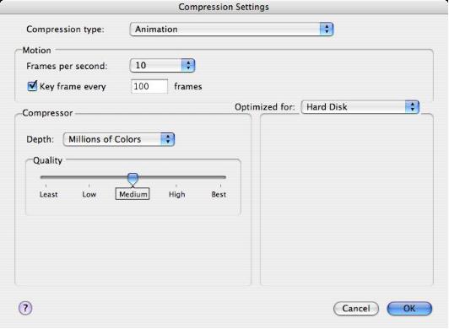
Task: Open the Optimized for Hard Disk dropdown
Action: [x=360, y=107]
